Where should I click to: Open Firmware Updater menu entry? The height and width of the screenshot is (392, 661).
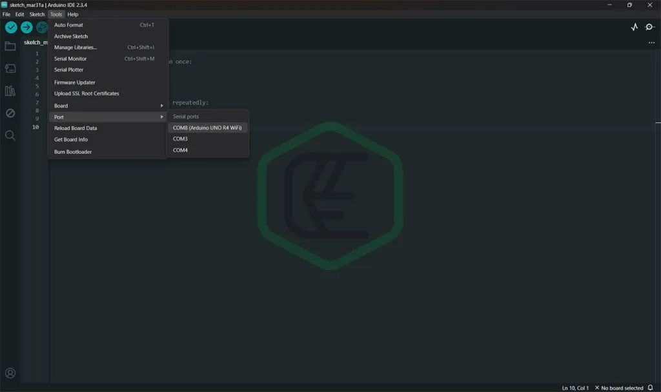[108, 83]
